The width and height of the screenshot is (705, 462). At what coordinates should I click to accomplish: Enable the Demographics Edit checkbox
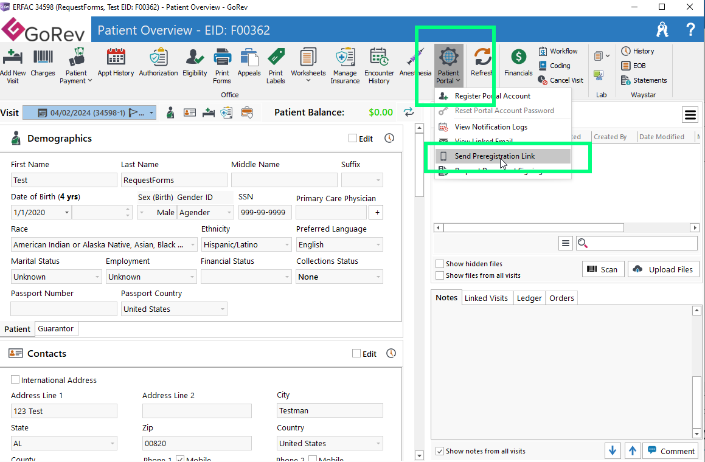tap(353, 139)
